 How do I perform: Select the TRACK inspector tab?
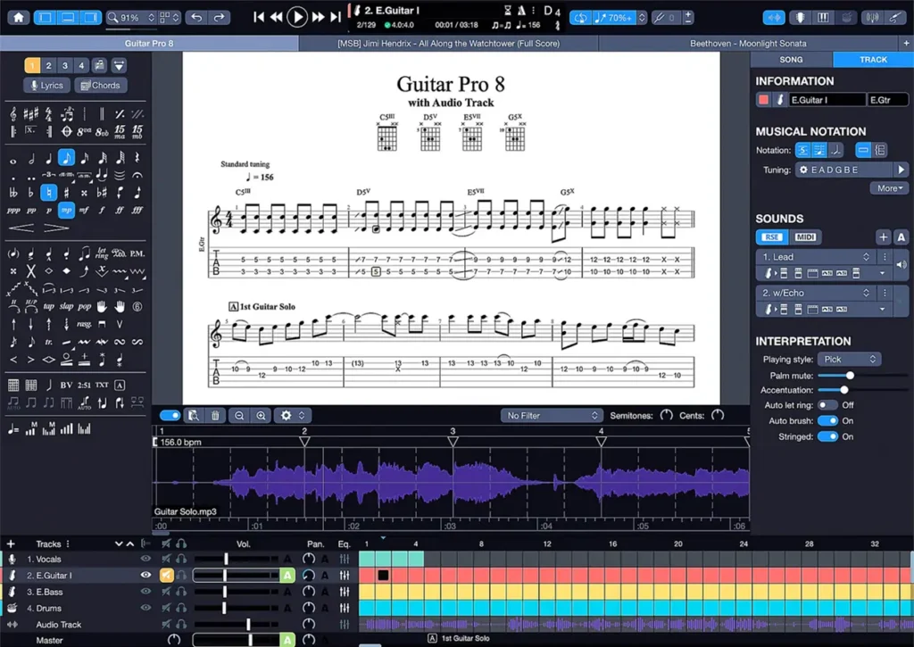873,60
